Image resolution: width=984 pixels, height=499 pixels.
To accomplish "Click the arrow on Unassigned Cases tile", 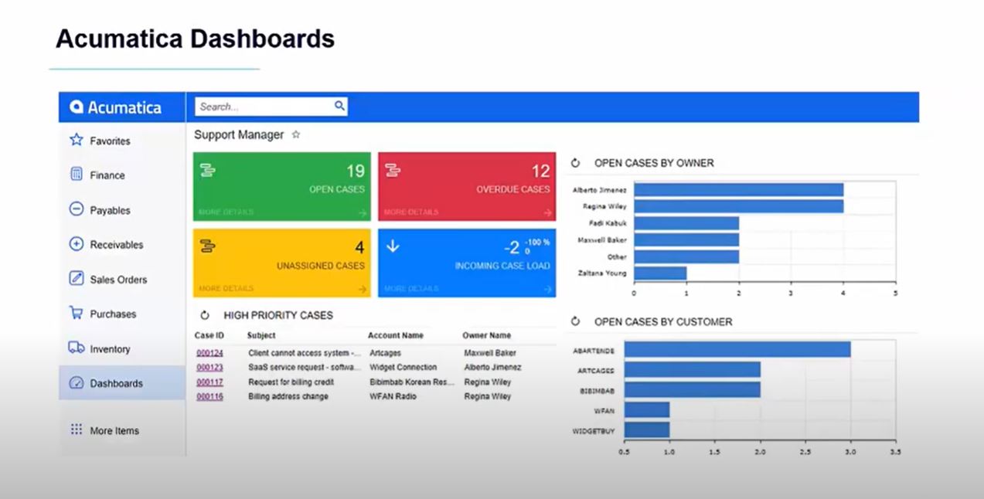I will [363, 289].
